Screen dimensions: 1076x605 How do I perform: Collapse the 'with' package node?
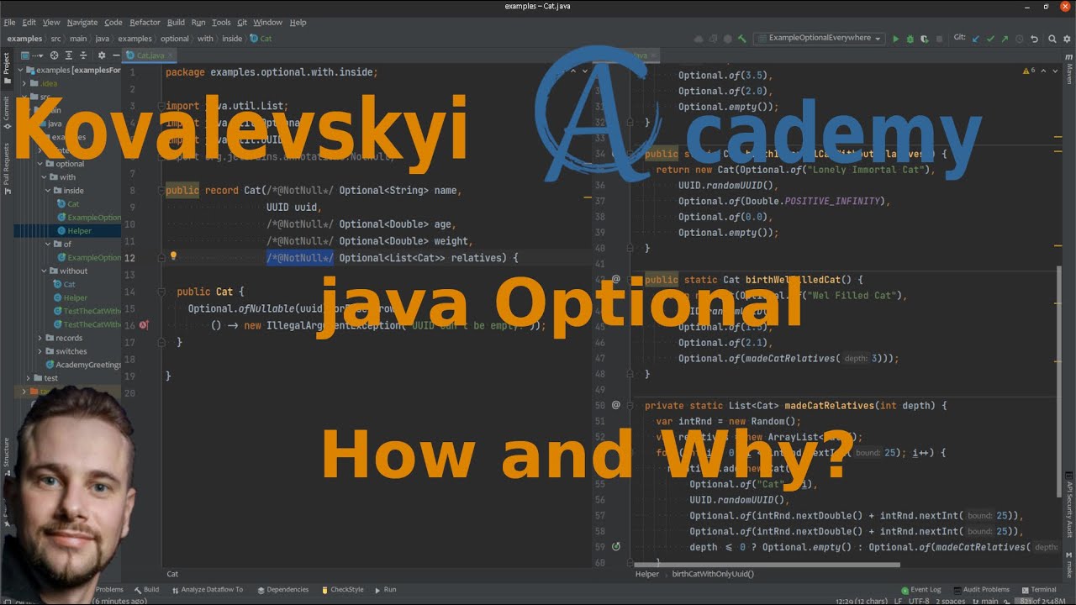[x=43, y=177]
